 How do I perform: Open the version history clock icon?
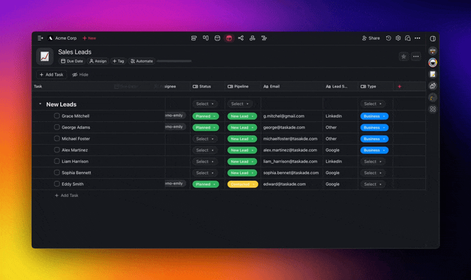pos(389,38)
